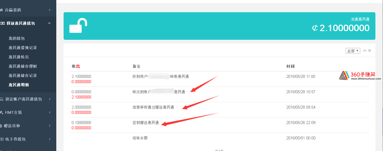Open the 全部 filter dropdown
Screen dimensions: 383x151
coord(353,51)
